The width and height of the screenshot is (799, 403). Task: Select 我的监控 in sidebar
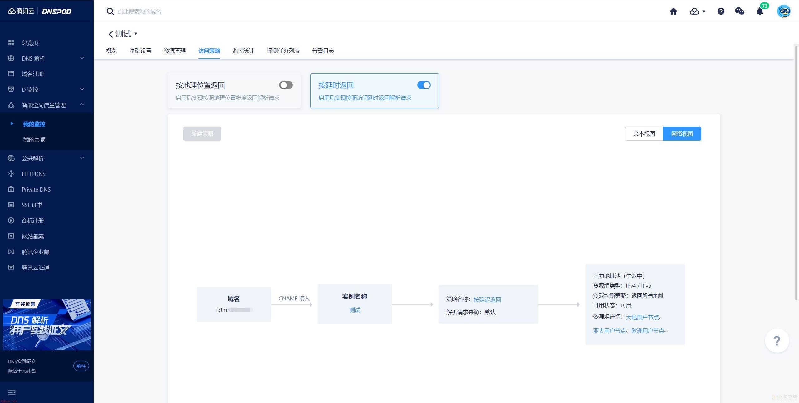tap(34, 124)
